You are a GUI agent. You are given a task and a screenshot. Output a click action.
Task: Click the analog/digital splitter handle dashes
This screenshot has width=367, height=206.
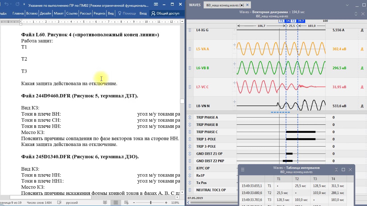280,112
